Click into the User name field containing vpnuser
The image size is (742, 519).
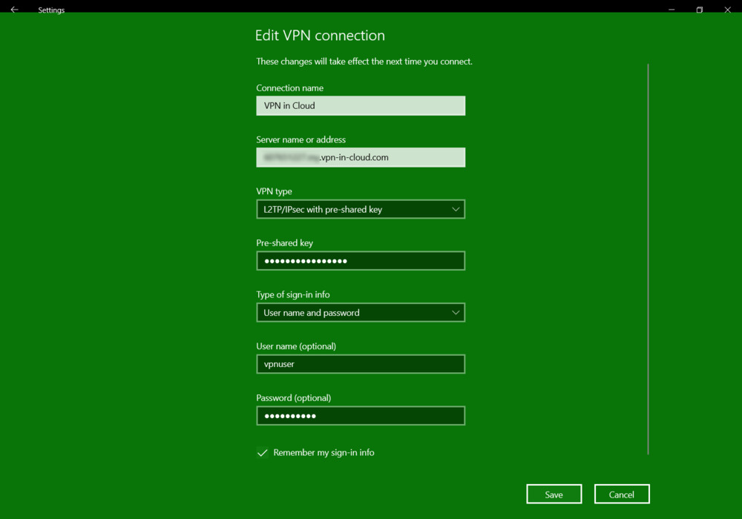[x=361, y=364]
